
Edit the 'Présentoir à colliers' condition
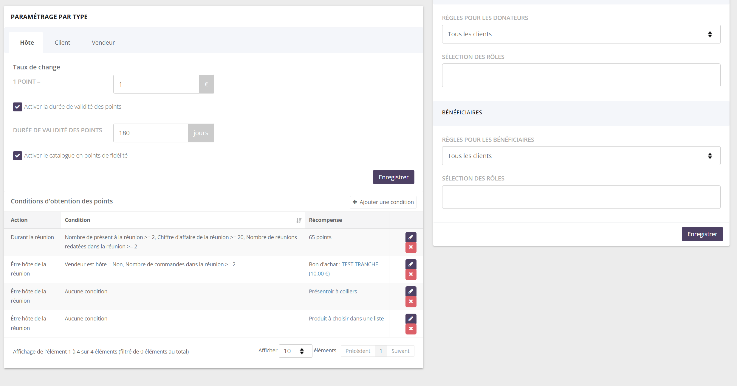411,291
